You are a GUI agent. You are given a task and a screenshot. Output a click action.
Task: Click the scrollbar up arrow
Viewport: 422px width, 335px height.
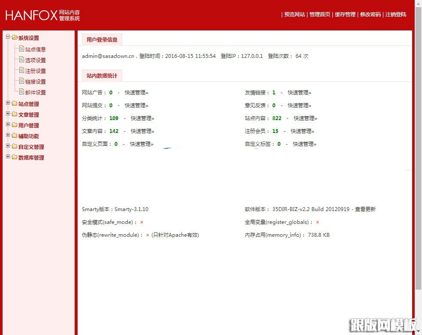coord(418,3)
